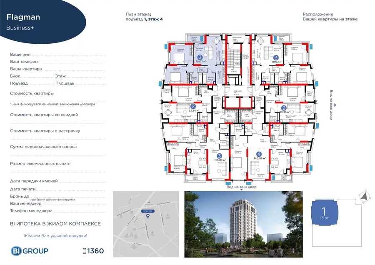375x265 pixels.
Task: Click the 'Блок' dotted field
Action: point(37,76)
